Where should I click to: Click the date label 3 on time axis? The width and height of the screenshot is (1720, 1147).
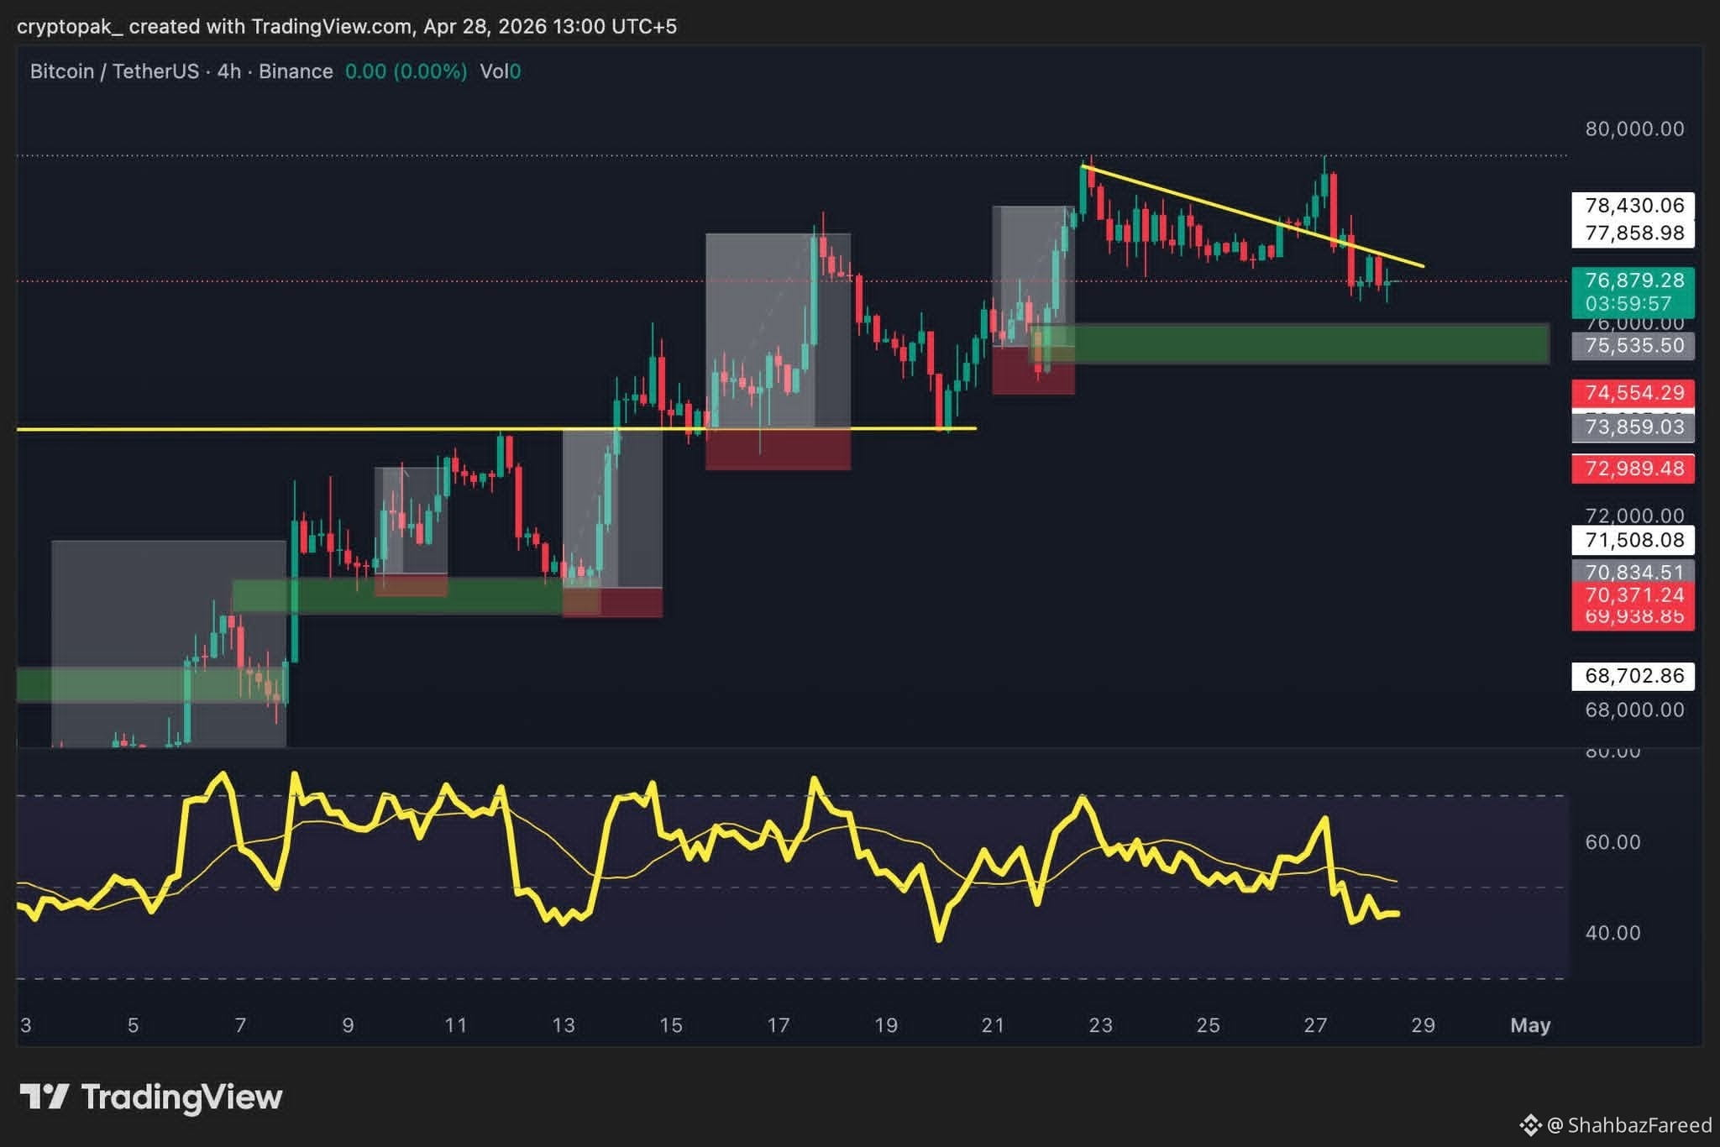(x=26, y=1025)
